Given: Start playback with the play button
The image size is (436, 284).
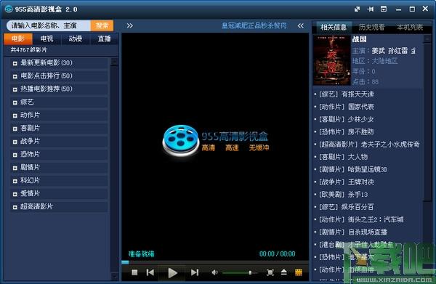Looking at the screenshot, I should (x=172, y=273).
